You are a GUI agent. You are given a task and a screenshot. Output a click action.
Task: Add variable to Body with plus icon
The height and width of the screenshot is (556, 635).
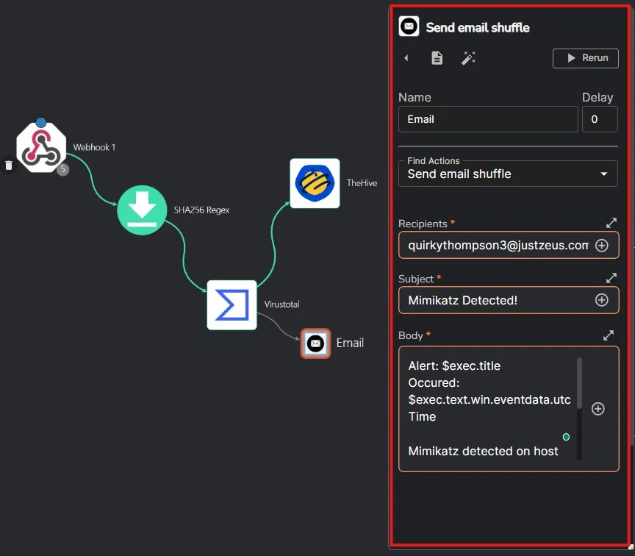pos(598,409)
